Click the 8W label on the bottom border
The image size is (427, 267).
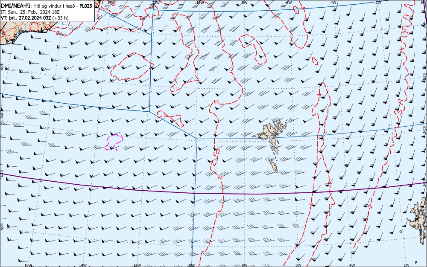[x=245, y=265]
